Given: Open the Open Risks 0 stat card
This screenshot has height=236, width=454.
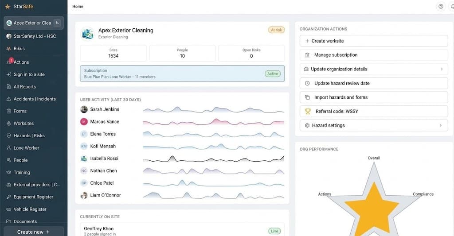Looking at the screenshot, I should (x=251, y=53).
